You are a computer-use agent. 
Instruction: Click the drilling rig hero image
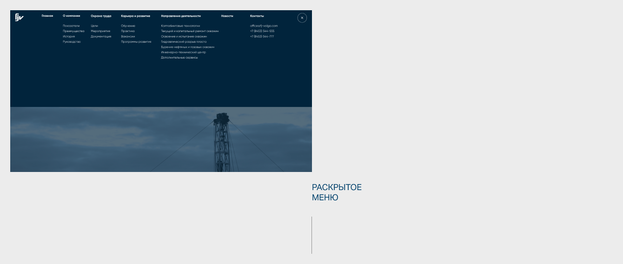161,139
